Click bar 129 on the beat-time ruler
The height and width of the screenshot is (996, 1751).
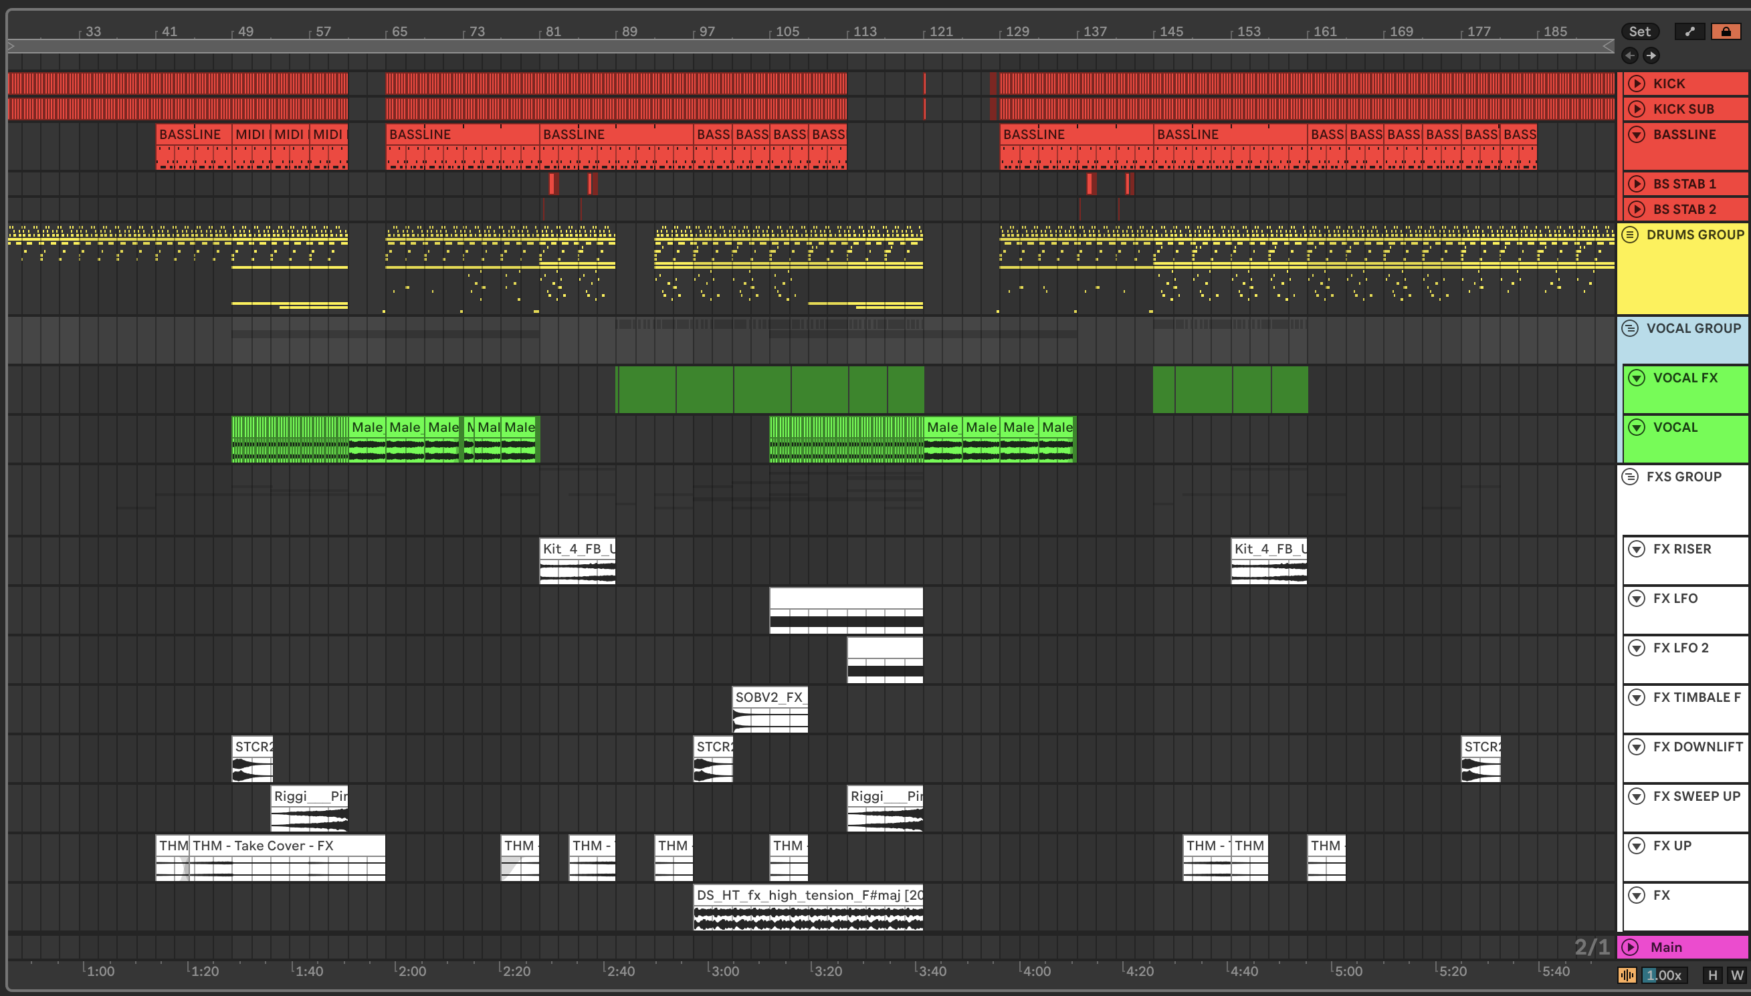(1017, 31)
